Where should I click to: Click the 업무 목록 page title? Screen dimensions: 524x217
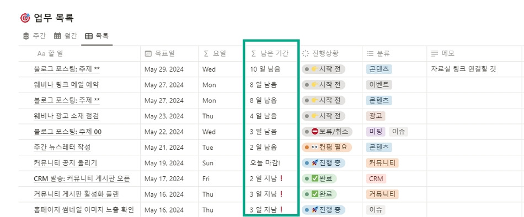click(x=54, y=18)
